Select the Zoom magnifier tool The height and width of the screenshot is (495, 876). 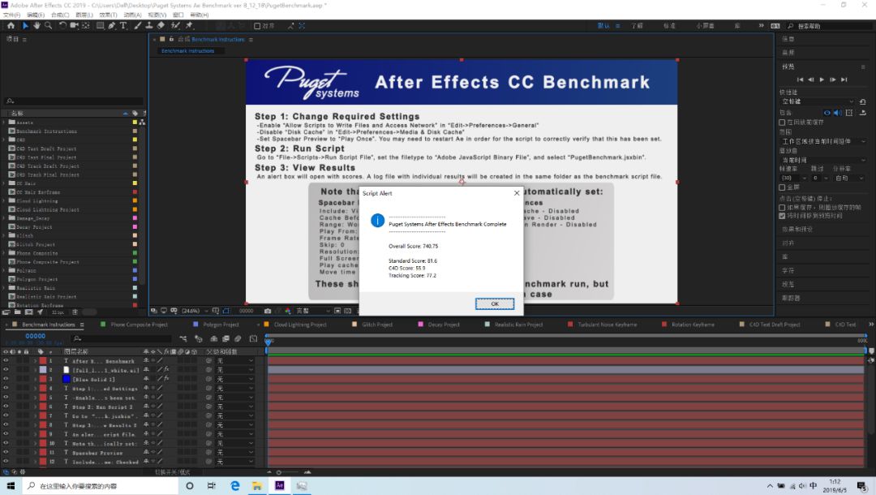click(x=49, y=26)
